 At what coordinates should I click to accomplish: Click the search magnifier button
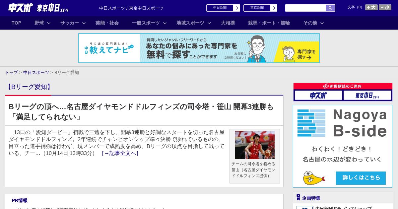[330, 8]
